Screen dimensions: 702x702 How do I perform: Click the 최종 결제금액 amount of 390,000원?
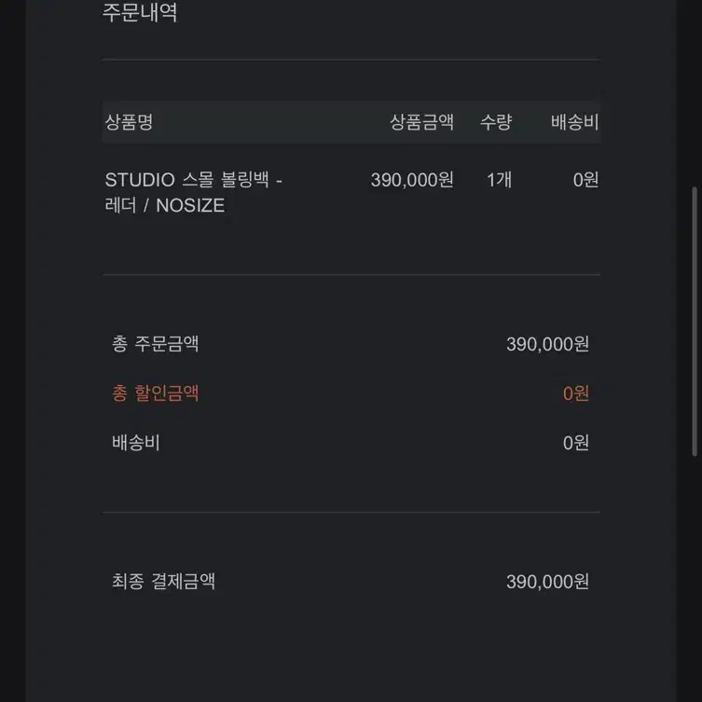coord(547,582)
